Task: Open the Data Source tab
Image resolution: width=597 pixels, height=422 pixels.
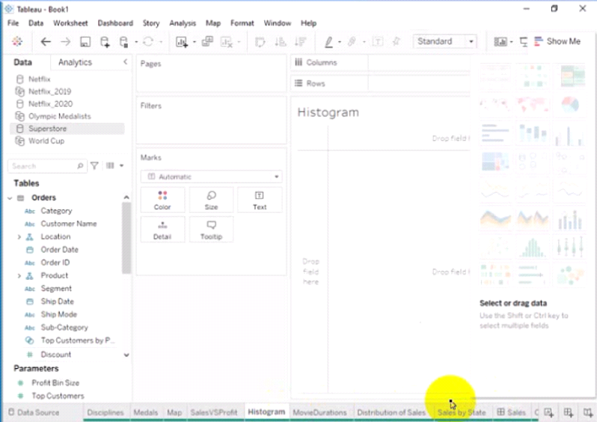Action: (34, 412)
